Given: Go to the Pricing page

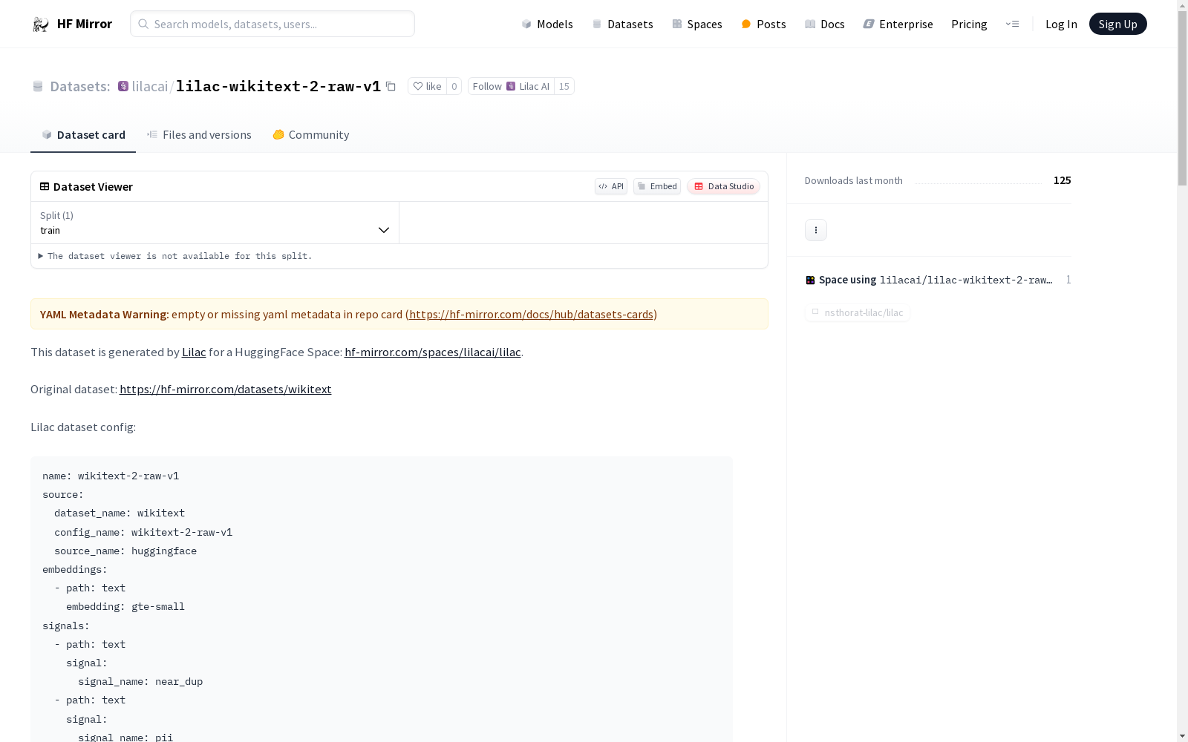Looking at the screenshot, I should click(969, 24).
